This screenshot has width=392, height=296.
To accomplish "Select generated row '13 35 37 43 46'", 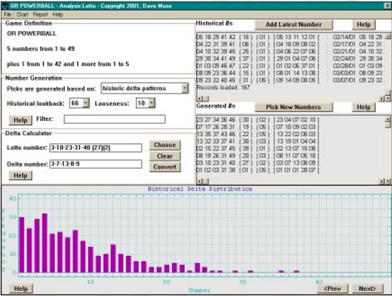I will 258,135.
